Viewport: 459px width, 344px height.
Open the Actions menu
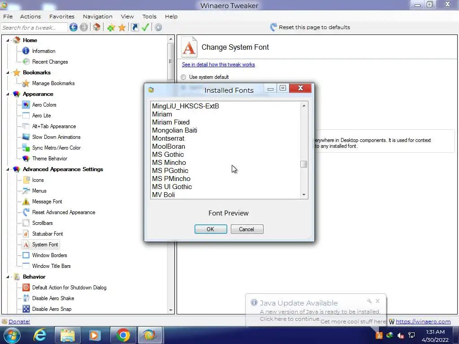point(30,17)
